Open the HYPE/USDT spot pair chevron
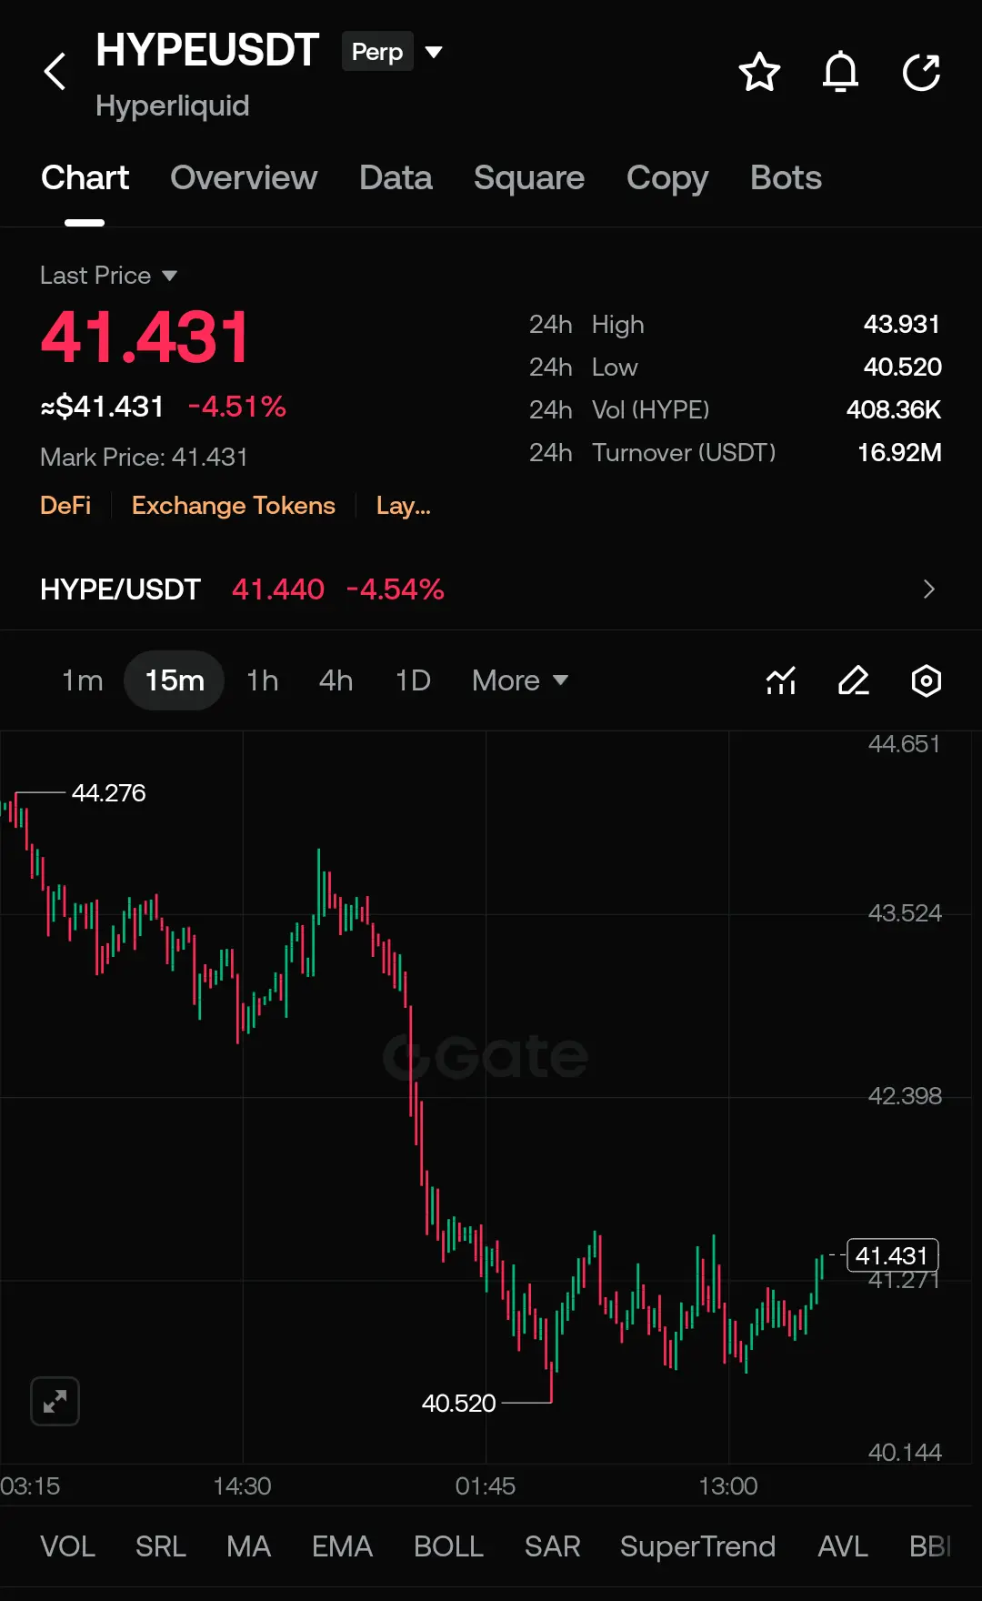This screenshot has height=1601, width=982. click(x=928, y=589)
